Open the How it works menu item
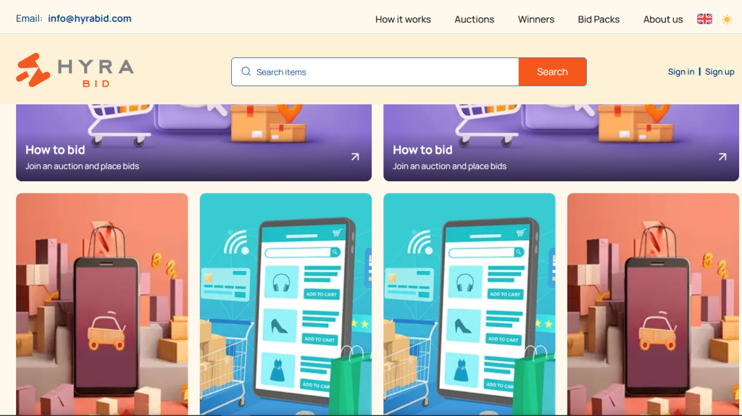This screenshot has width=742, height=416. 403,20
